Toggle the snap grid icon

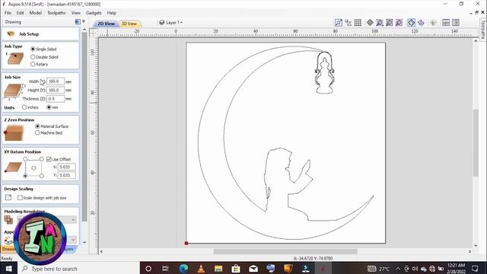(x=358, y=23)
